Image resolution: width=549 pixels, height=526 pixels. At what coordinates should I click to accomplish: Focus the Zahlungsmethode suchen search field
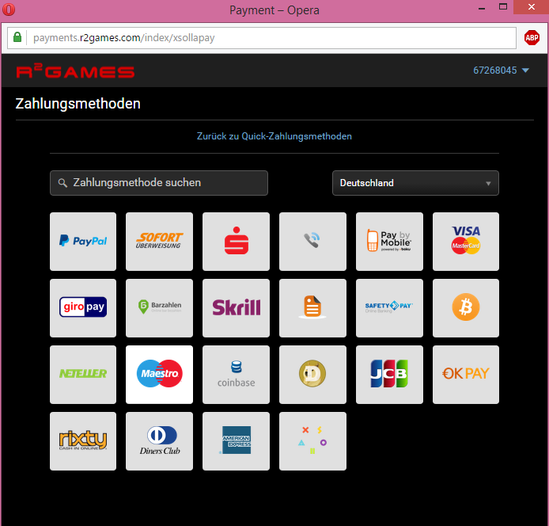tap(159, 183)
